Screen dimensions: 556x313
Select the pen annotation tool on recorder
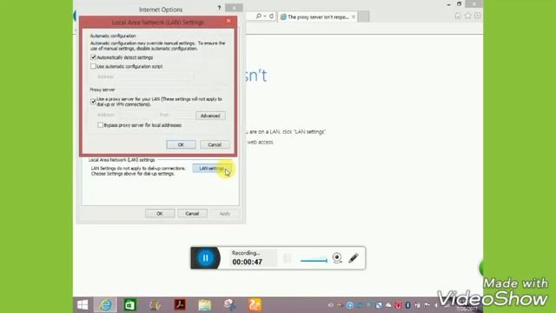(354, 258)
